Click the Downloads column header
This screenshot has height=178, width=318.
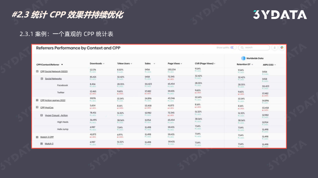(96, 63)
